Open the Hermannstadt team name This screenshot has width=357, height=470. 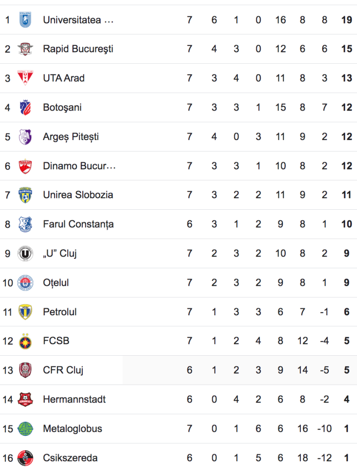[x=74, y=399]
